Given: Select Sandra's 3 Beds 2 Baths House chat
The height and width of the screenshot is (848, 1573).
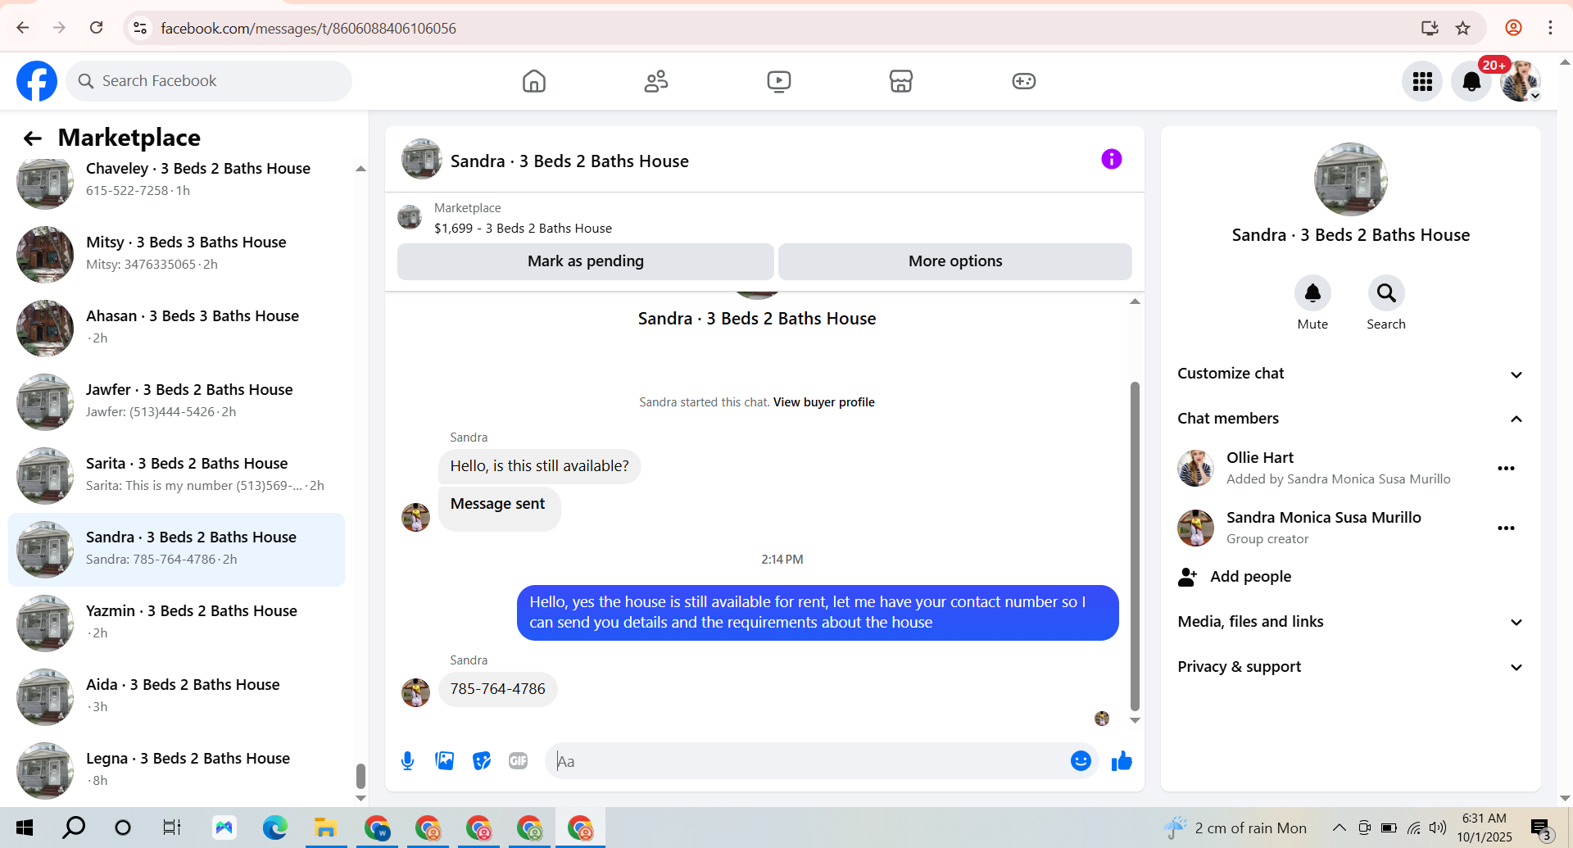Looking at the screenshot, I should pyautogui.click(x=176, y=549).
